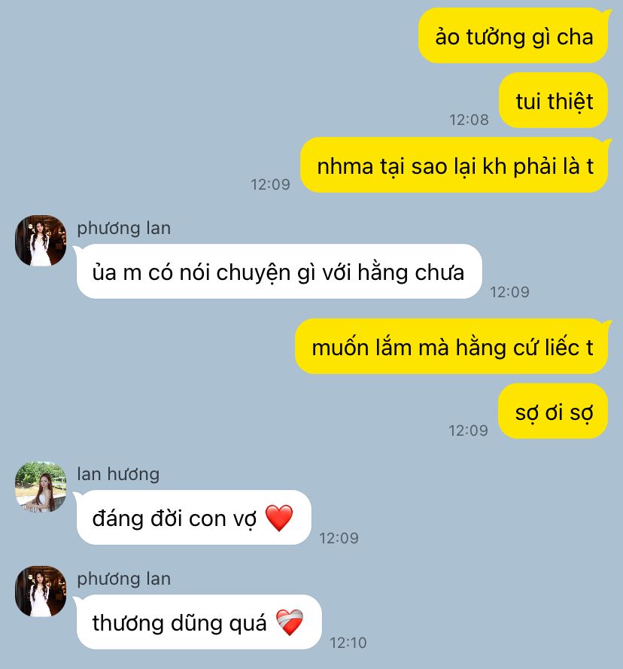The image size is (623, 669).
Task: Tap the 'sợ ơi sợ' message bubble
Action: pyautogui.click(x=553, y=412)
